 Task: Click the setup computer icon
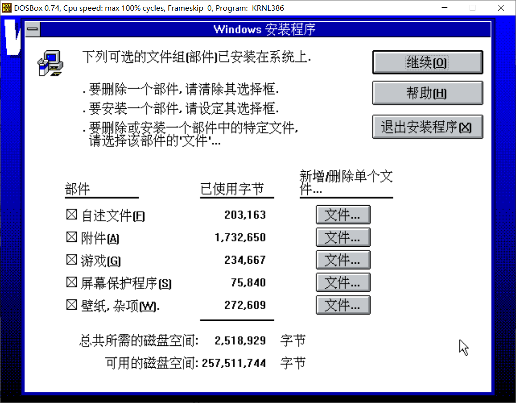click(50, 63)
